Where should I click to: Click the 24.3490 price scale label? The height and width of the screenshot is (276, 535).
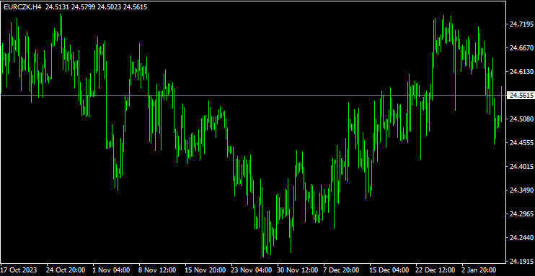[521, 190]
